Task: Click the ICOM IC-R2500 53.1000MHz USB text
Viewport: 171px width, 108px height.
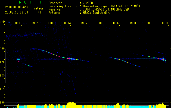Action: coord(106,9)
